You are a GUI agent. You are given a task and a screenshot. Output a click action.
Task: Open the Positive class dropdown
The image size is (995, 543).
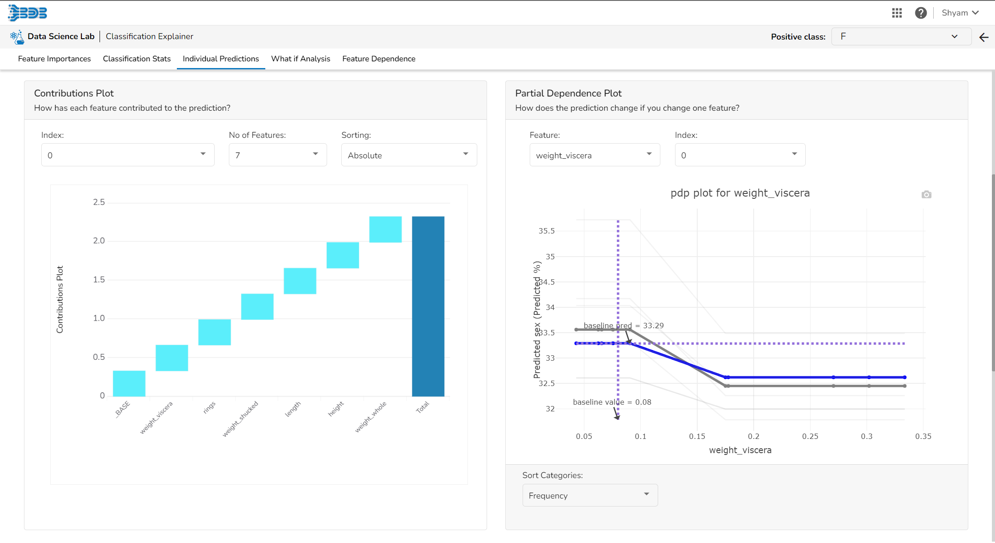pyautogui.click(x=900, y=37)
